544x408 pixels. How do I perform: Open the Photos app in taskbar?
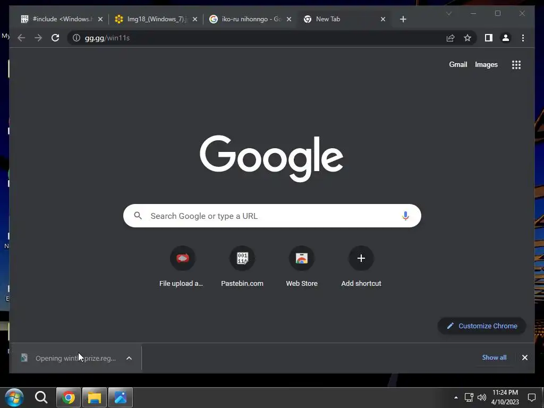point(121,397)
